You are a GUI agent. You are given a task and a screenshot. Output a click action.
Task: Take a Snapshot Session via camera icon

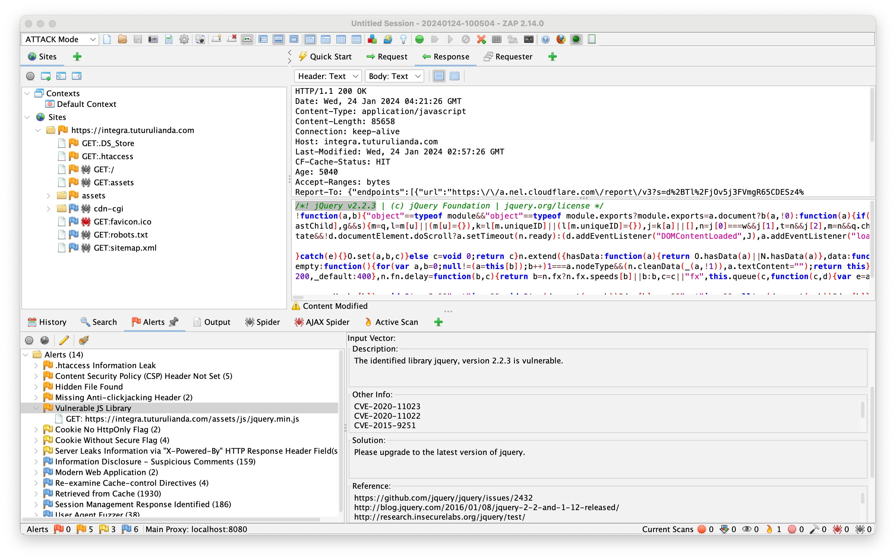click(x=153, y=39)
